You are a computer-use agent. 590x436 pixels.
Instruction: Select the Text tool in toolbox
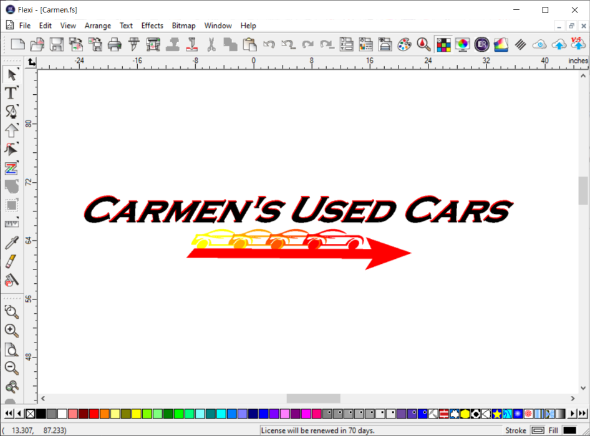11,94
